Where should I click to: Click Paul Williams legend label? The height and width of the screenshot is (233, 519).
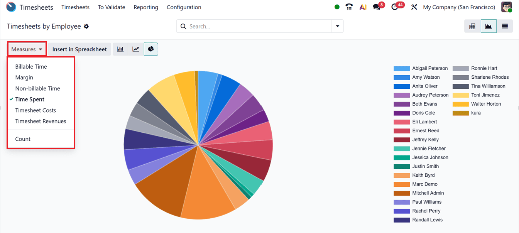pos(427,202)
